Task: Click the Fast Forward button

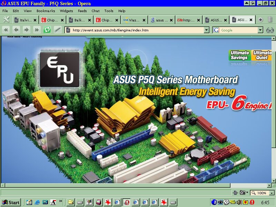Action: [x=37, y=30]
